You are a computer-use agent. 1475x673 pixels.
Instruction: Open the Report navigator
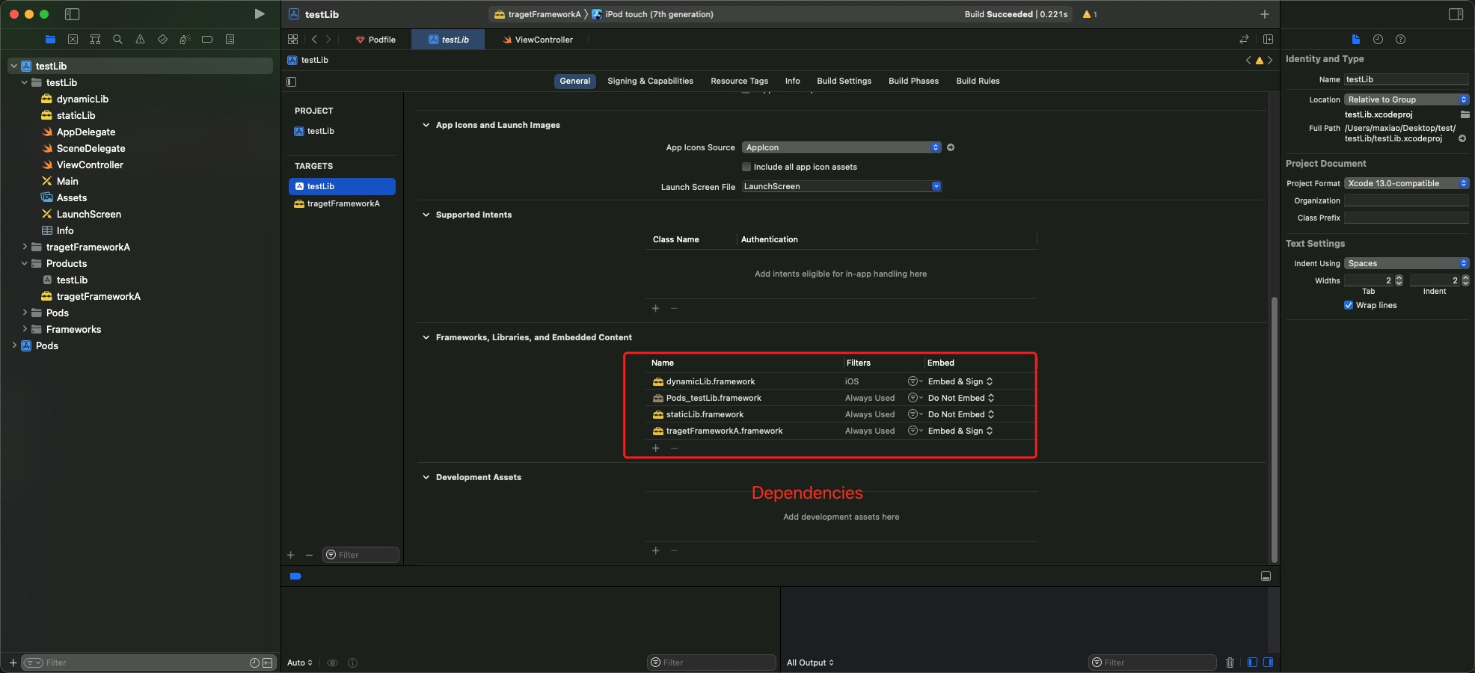pyautogui.click(x=230, y=40)
